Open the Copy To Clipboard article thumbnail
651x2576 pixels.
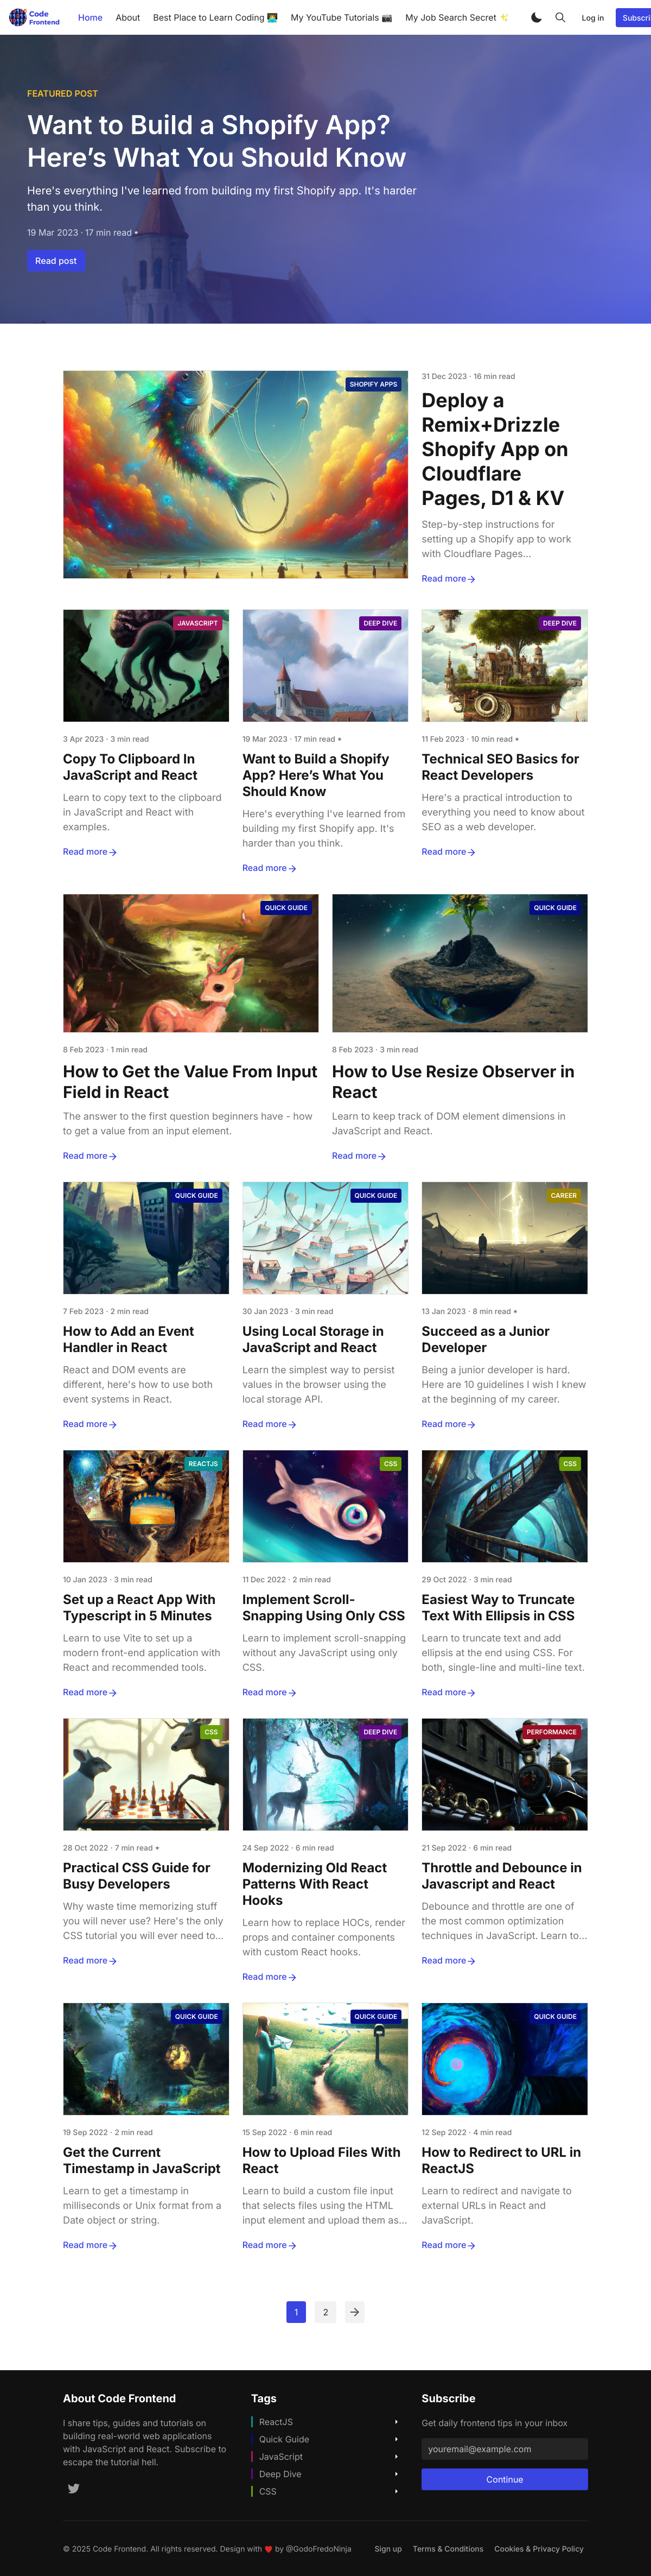tap(146, 665)
